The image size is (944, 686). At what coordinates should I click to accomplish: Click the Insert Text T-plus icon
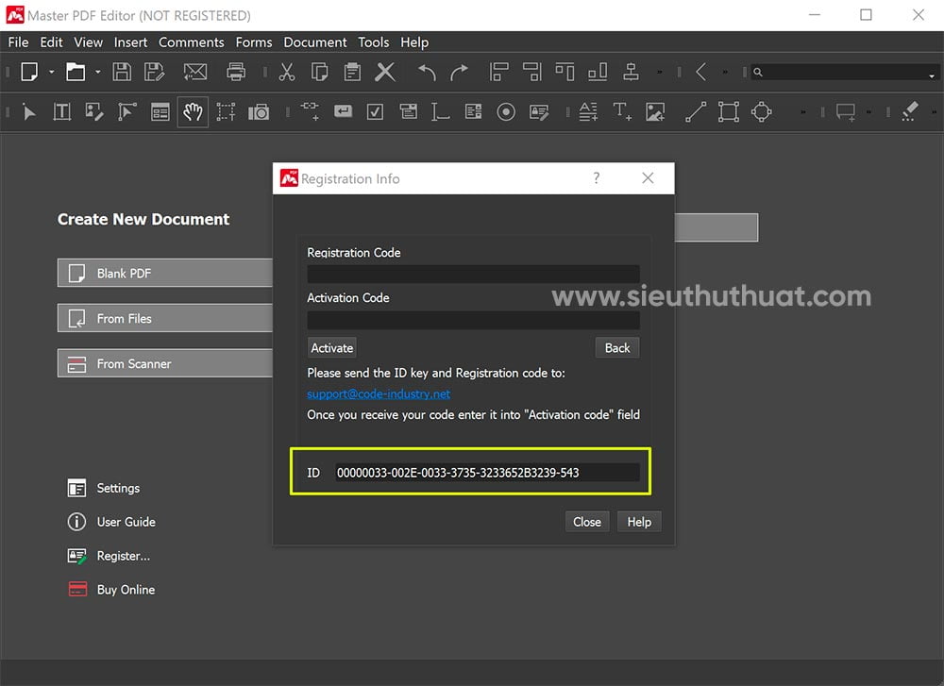(x=622, y=112)
